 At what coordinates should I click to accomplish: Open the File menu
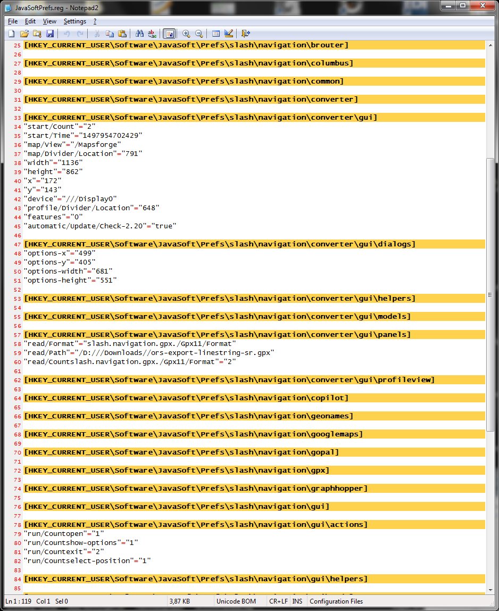[13, 21]
